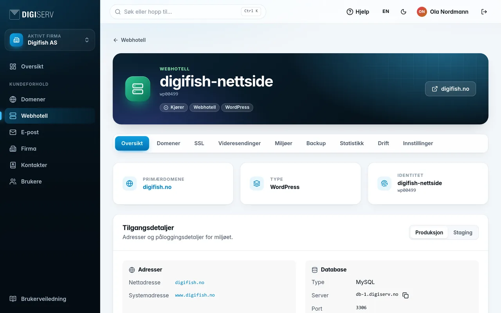Click the Tilgangsdetaljer heading
The width and height of the screenshot is (501, 313).
pos(148,228)
